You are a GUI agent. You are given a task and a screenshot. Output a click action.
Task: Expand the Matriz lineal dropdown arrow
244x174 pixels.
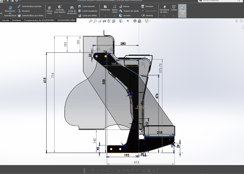tap(115, 16)
